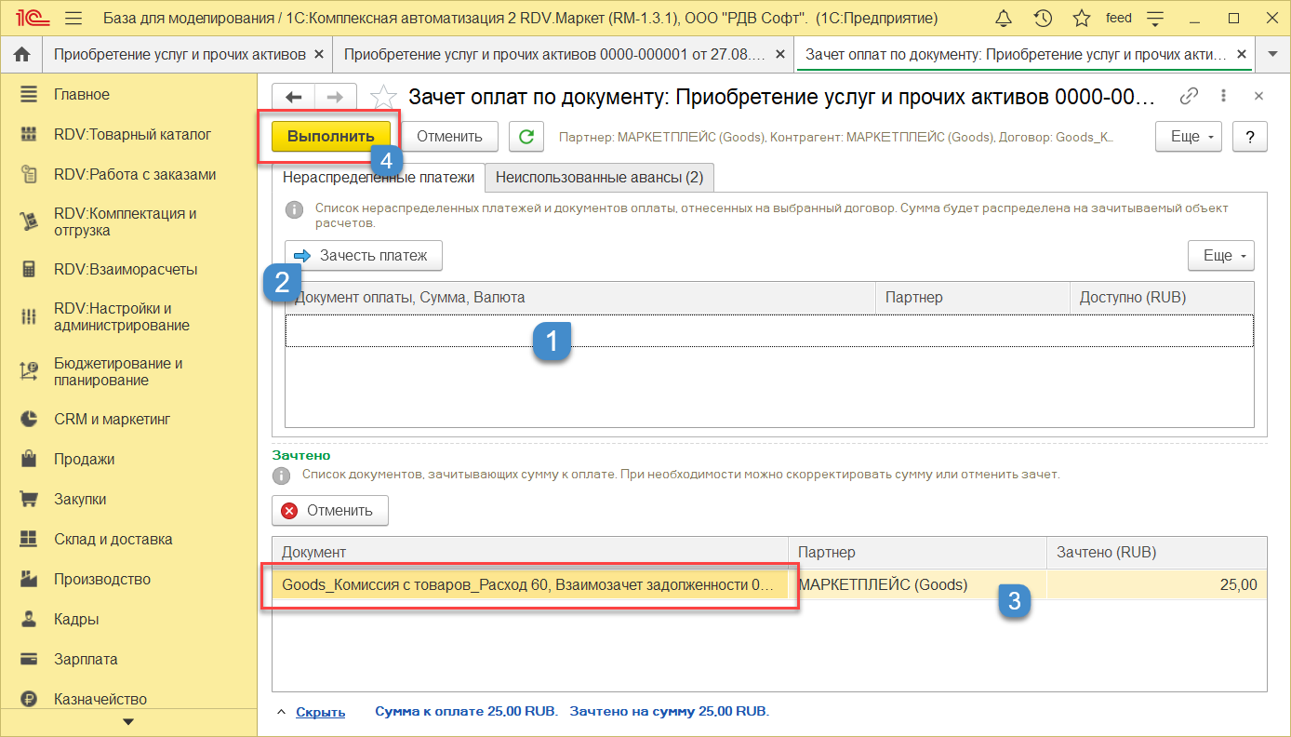Open the CRM и маркетинг pie icon
1291x737 pixels.
coord(29,420)
